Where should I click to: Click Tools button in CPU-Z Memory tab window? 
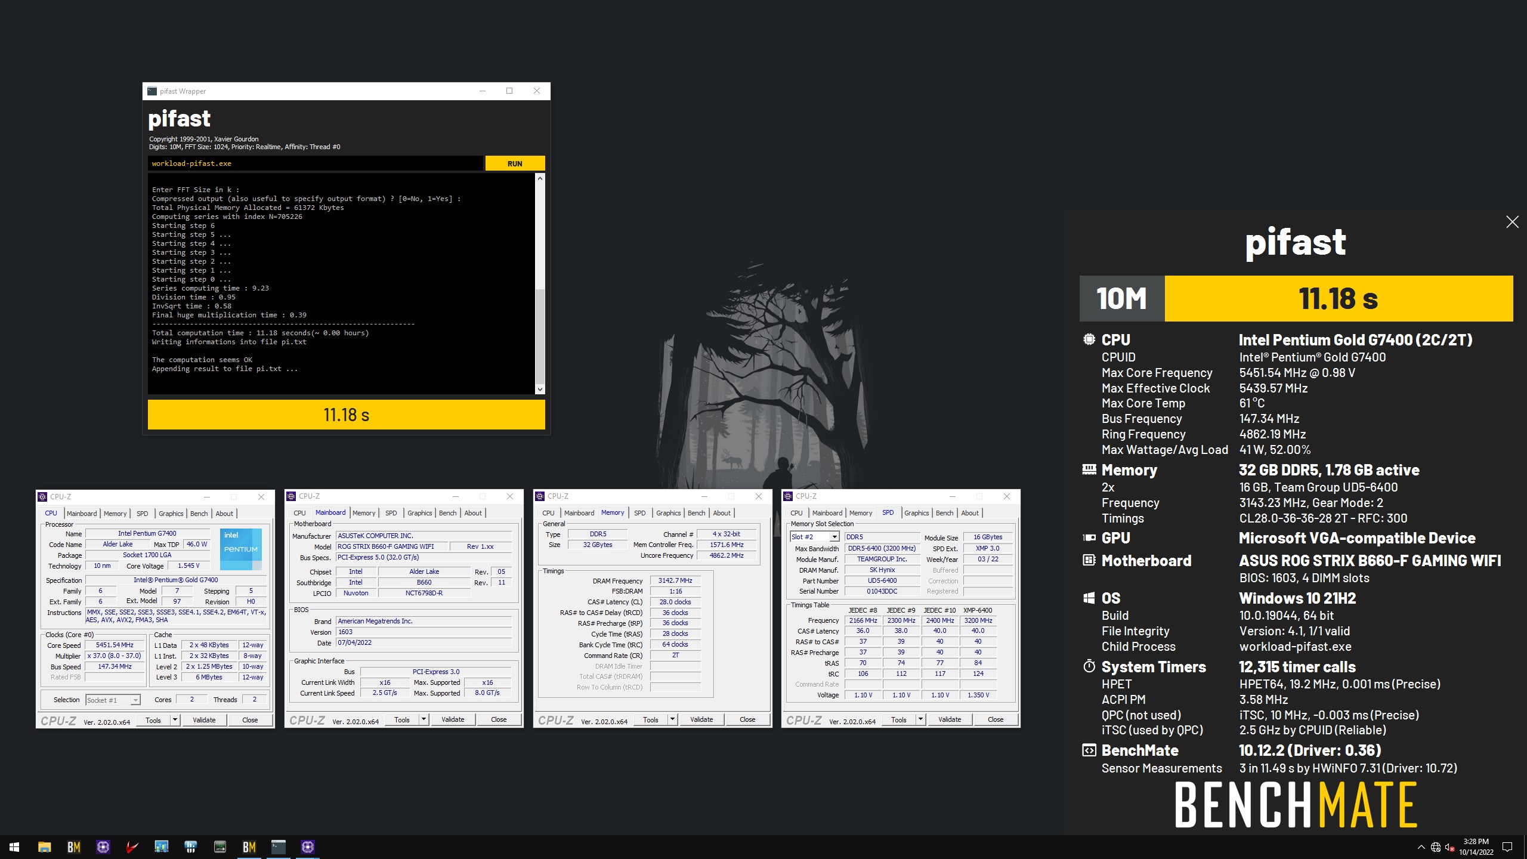[651, 719]
